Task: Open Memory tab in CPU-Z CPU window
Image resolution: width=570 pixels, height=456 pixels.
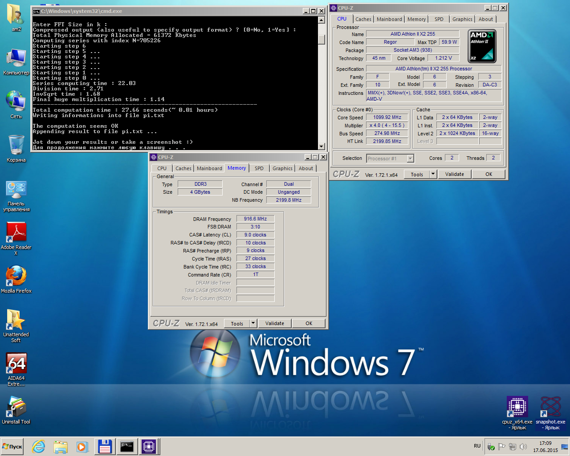Action: coord(416,19)
